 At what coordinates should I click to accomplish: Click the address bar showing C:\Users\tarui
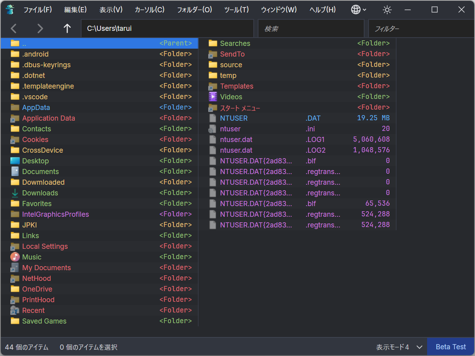[x=167, y=28]
